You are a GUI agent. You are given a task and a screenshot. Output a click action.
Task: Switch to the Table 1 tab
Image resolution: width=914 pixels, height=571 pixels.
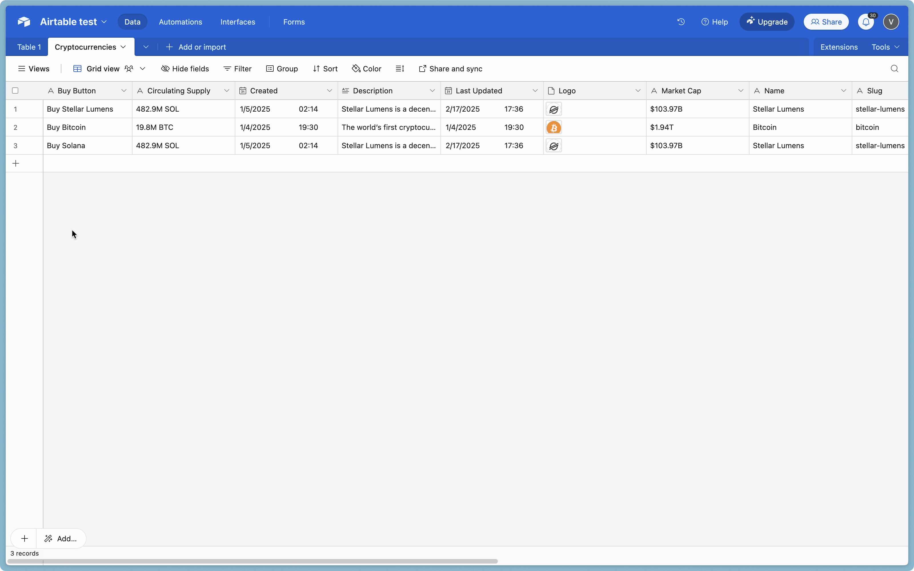[x=29, y=47]
